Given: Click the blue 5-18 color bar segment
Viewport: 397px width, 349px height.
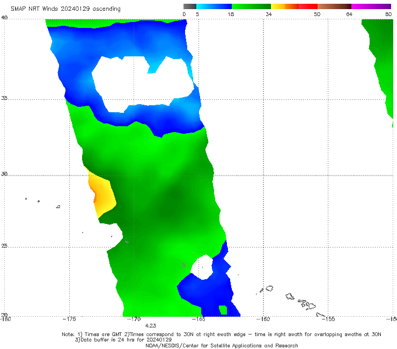Looking at the screenshot, I should [214, 6].
